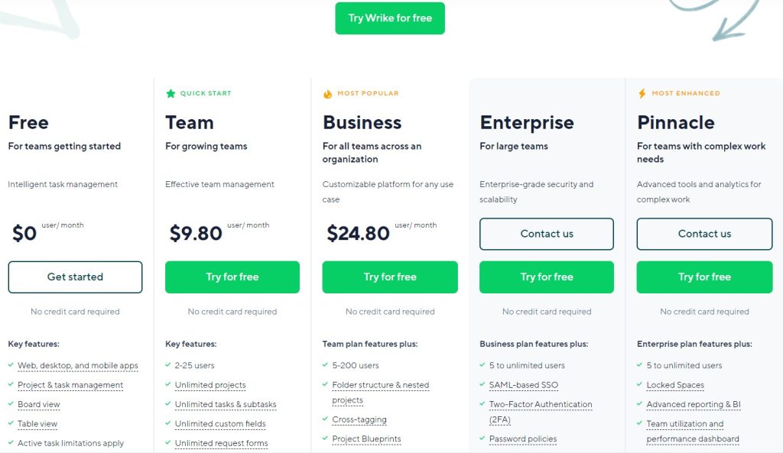Screen dimensions: 783x453
Task: Select Contact us in the Enterprise column
Action: click(x=546, y=234)
